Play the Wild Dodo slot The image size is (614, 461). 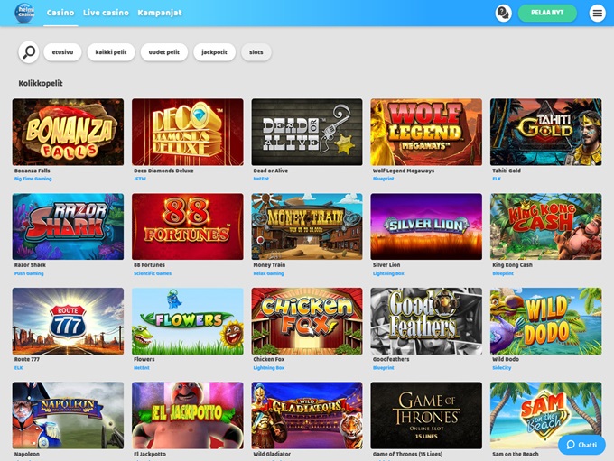pos(545,321)
